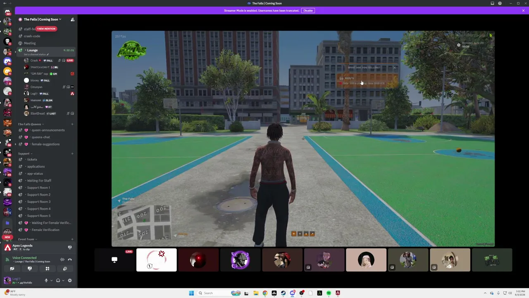Click the LIVE badge next to Crash
Image resolution: width=529 pixels, height=298 pixels.
70,60
